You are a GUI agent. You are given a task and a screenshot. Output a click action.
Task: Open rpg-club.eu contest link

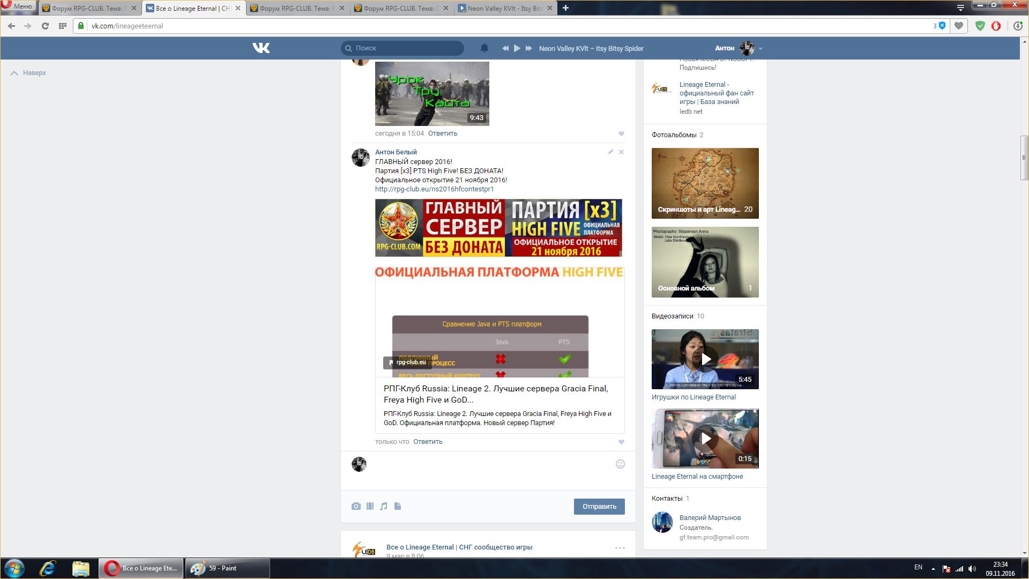434,189
